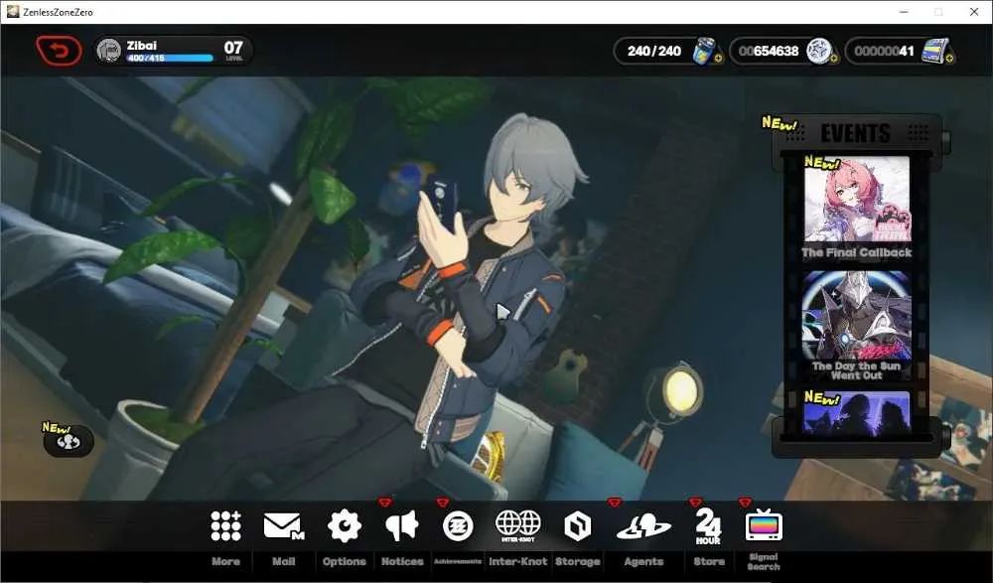Click the Zibai experience progress bar
The width and height of the screenshot is (993, 583).
[171, 59]
